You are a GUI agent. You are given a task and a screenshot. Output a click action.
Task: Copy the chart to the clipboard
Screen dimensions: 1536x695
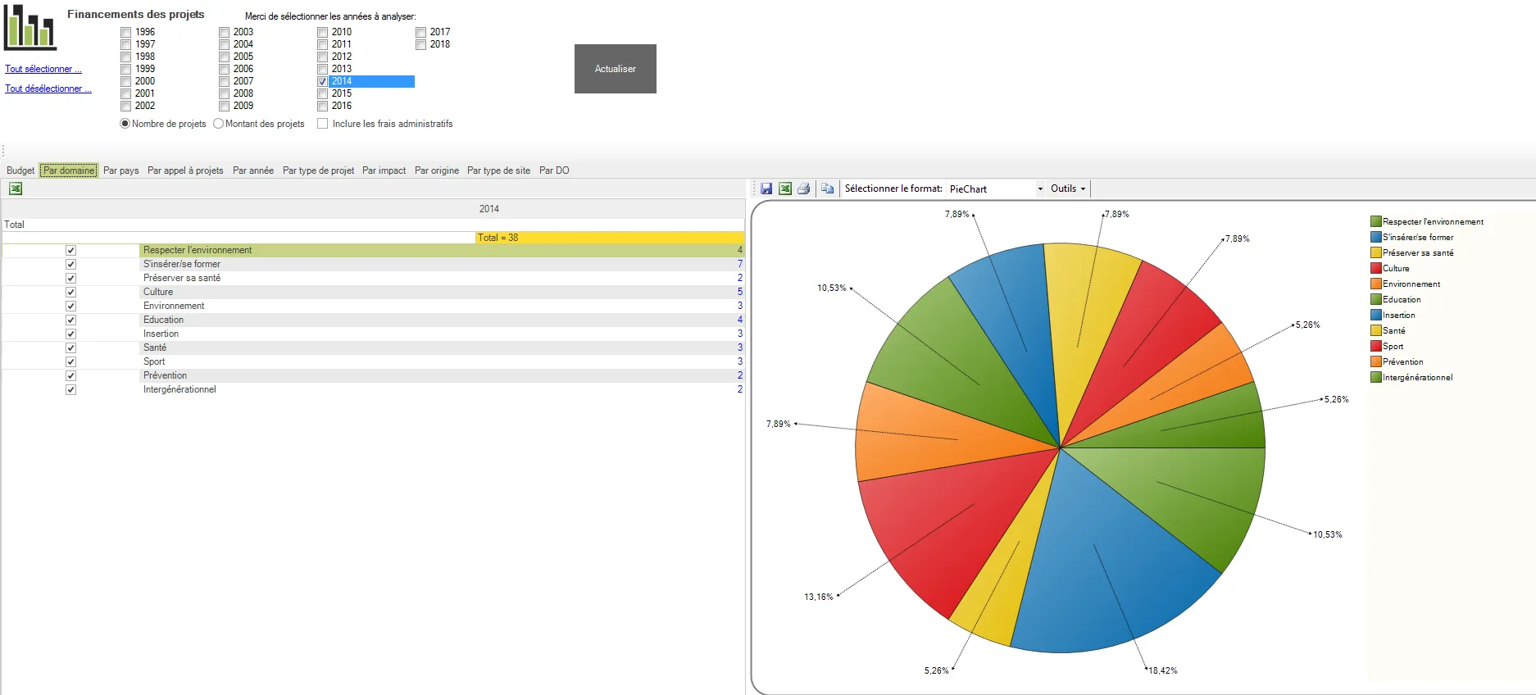pyautogui.click(x=827, y=189)
